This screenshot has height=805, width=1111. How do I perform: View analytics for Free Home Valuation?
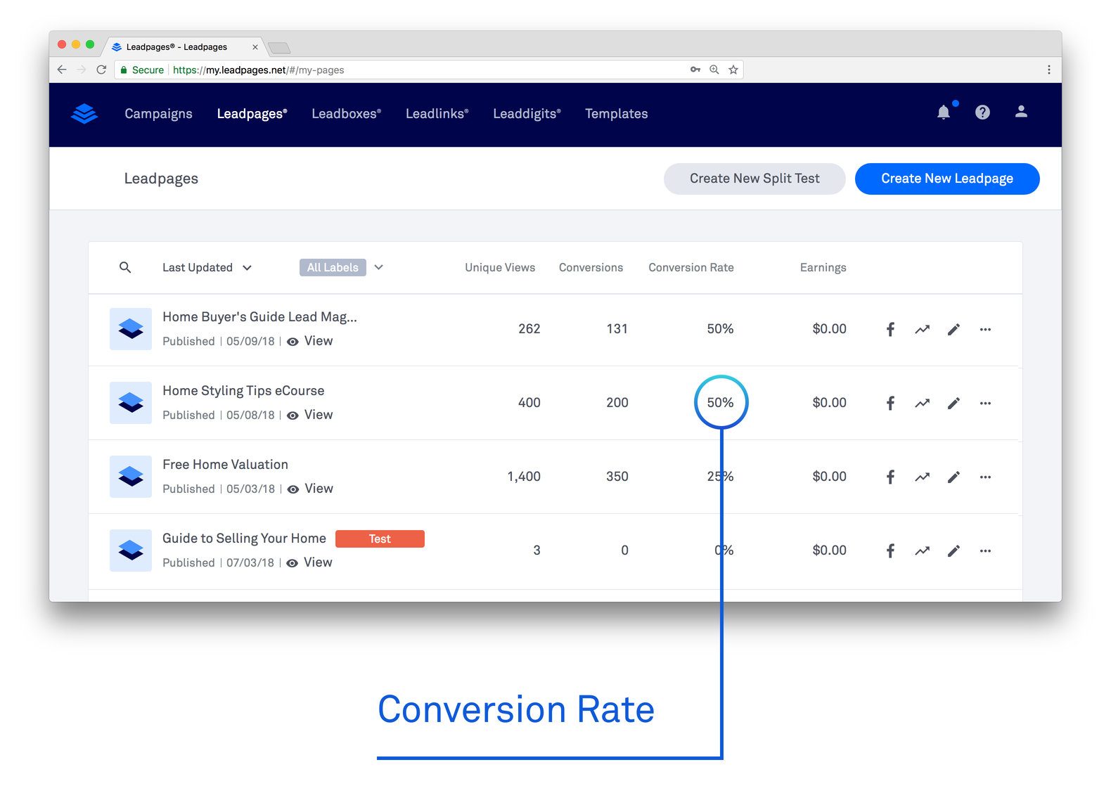[922, 477]
